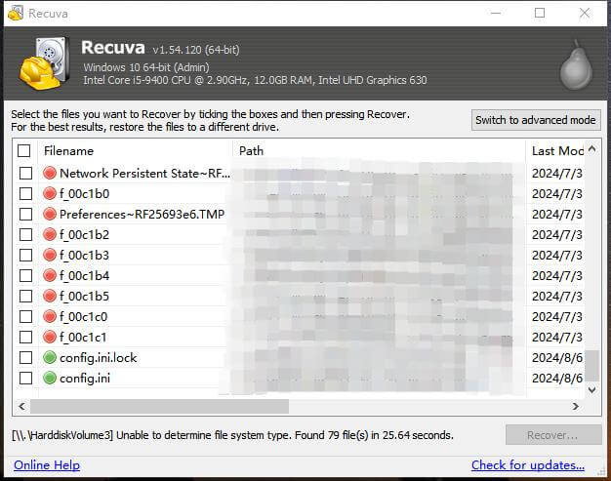This screenshot has height=481, width=611.
Task: Sort by the Path column header
Action: pyautogui.click(x=379, y=150)
